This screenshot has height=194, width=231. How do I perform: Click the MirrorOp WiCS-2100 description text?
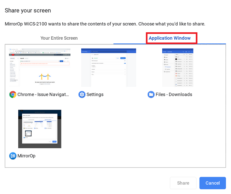click(105, 24)
